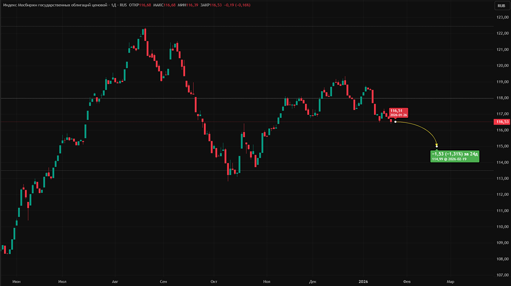Viewport: 511px width, 286px height.
Task: Open the index title 'Индекс Мосбиржи государственных облигаций ценовой'
Action: point(55,5)
